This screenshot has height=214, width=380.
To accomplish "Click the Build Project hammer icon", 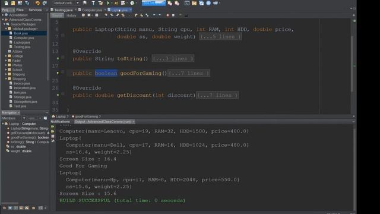I will [x=93, y=3].
